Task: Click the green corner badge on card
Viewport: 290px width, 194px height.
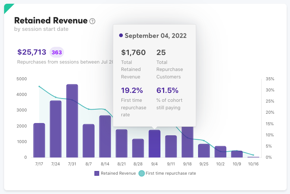Action: 7,7
